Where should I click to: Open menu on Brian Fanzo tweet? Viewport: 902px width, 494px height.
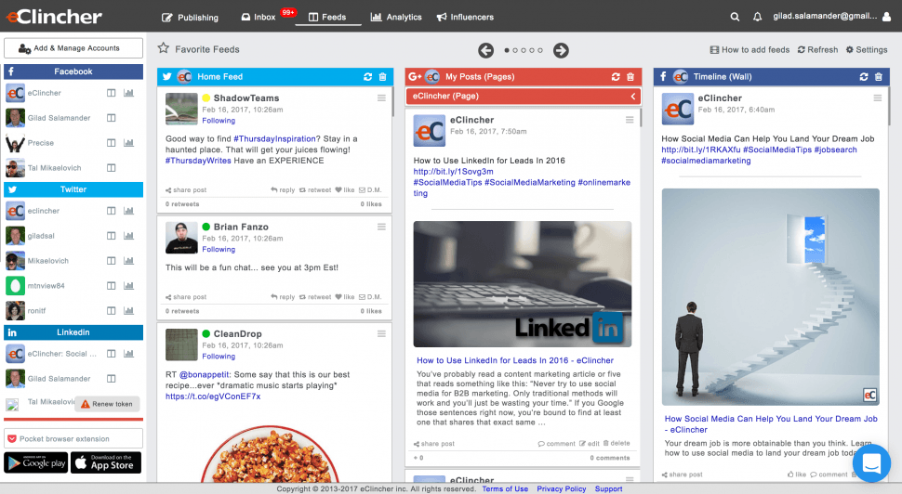(381, 227)
